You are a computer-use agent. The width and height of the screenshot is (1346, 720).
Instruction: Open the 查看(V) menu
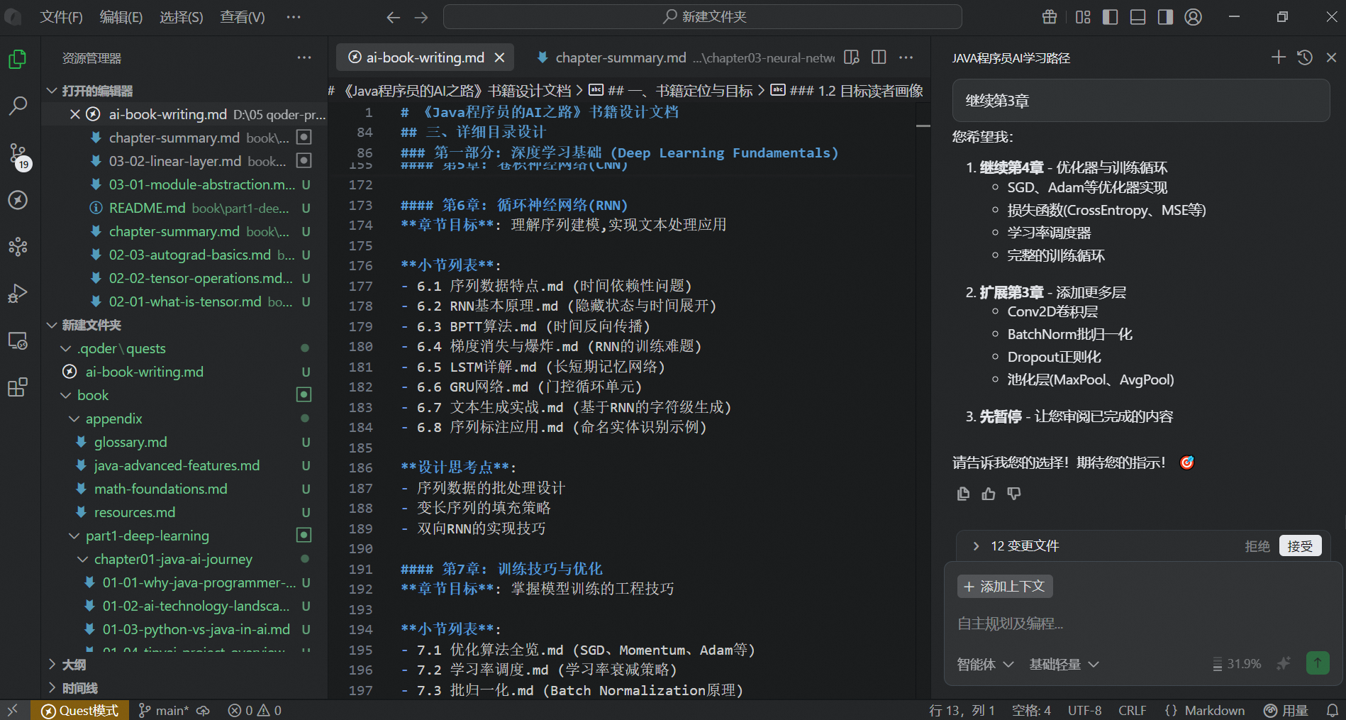[243, 17]
